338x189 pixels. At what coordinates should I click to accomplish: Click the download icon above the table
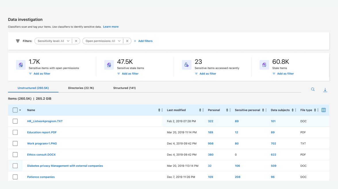[x=325, y=90]
